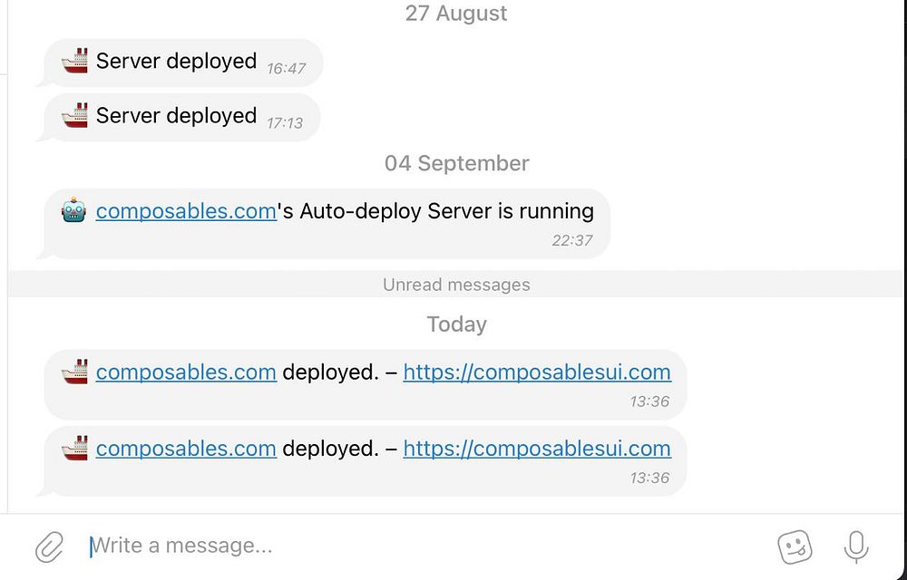
Task: Select the Server deployed message from 17:13
Action: click(176, 116)
